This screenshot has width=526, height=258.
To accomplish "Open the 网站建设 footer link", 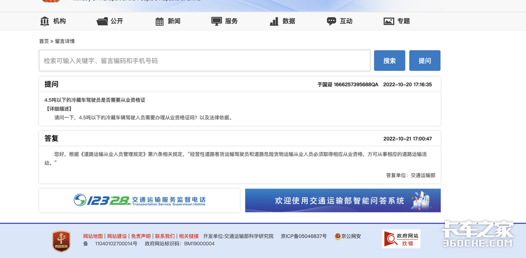I will 117,236.
